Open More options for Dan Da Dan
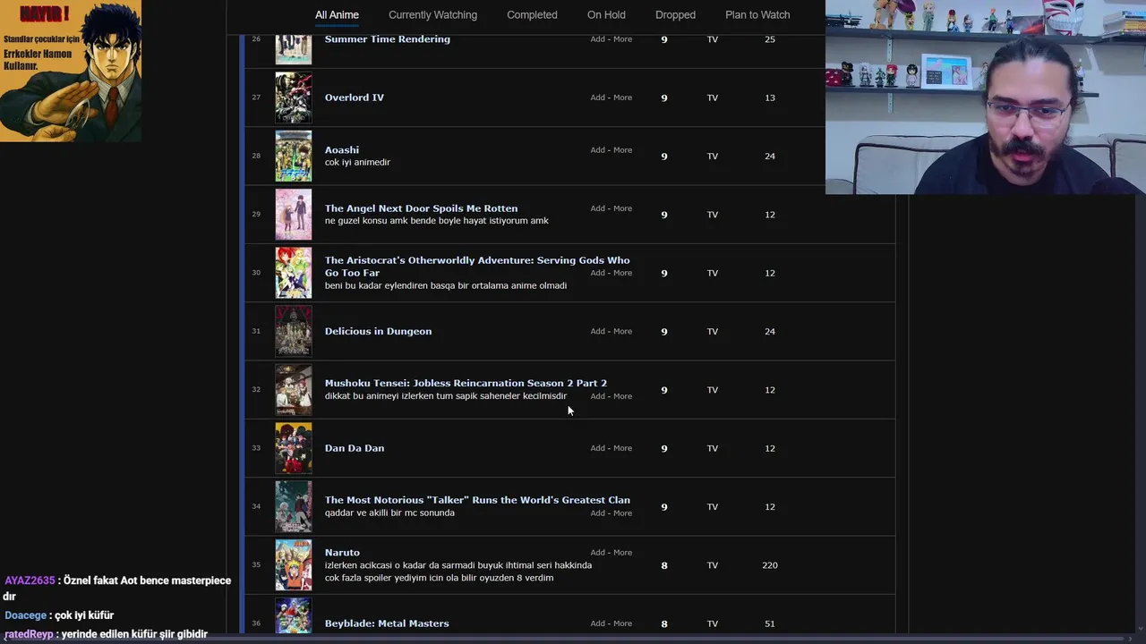1146x644 pixels. (623, 448)
